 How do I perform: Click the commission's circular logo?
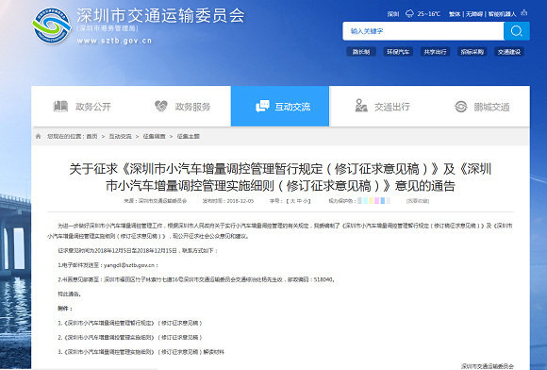coord(52,25)
